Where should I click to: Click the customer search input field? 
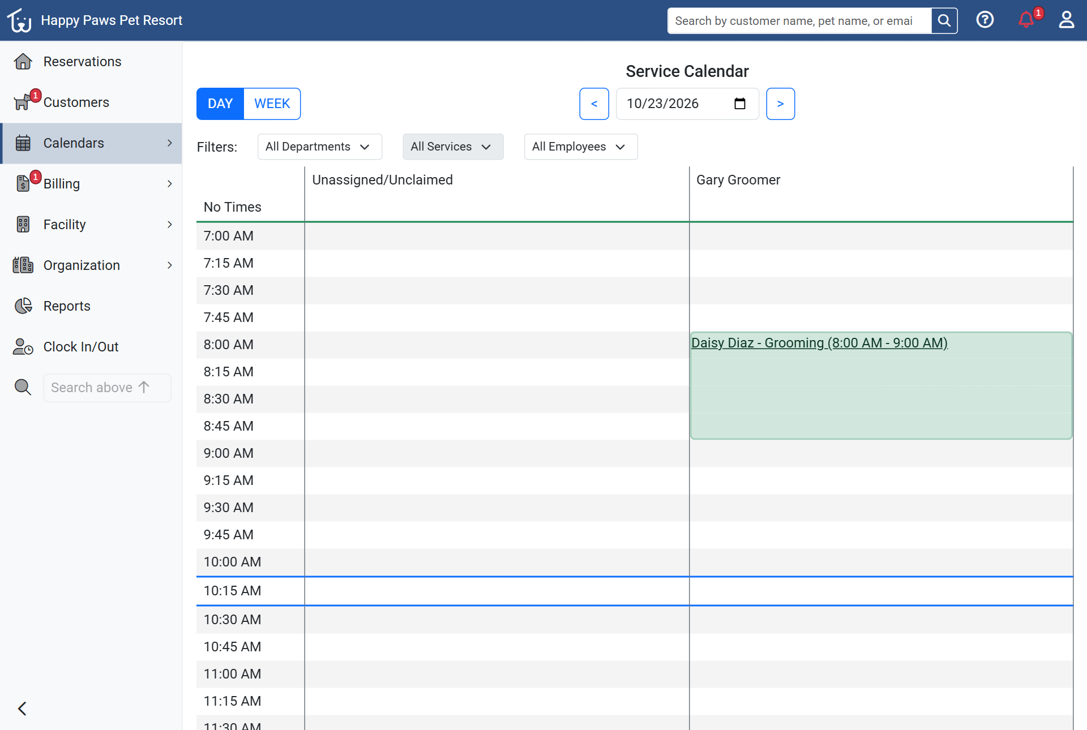pos(799,21)
